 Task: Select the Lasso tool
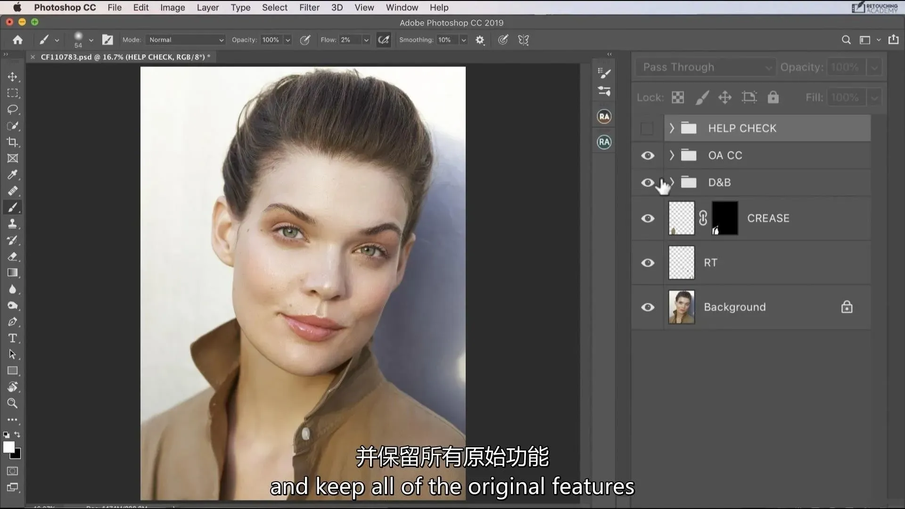(13, 109)
